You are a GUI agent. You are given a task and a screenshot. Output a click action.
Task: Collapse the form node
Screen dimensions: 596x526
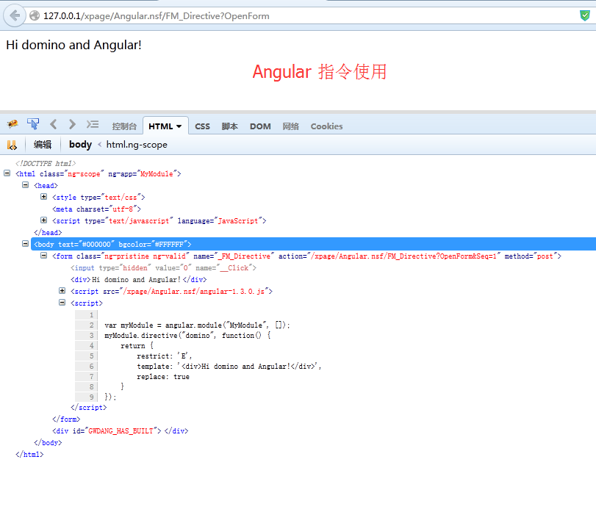coord(43,256)
